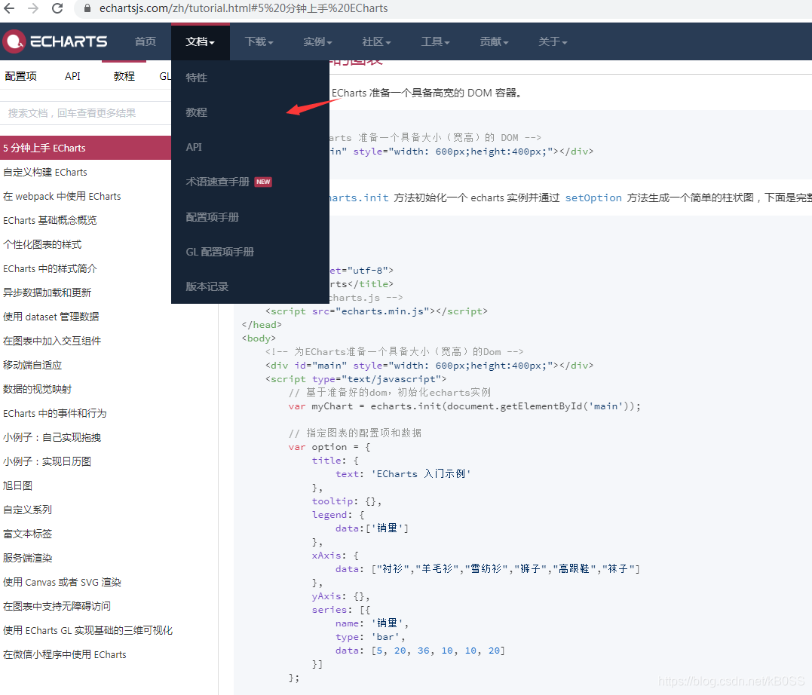Click the script src echarts.min.js line

click(376, 311)
